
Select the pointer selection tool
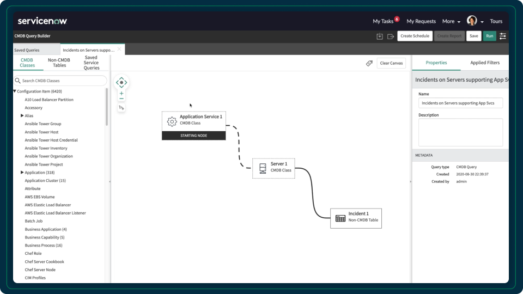pyautogui.click(x=121, y=108)
